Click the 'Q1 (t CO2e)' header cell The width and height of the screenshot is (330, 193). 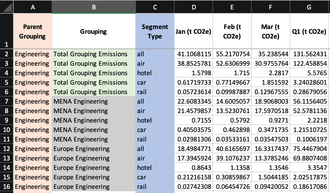point(310,31)
